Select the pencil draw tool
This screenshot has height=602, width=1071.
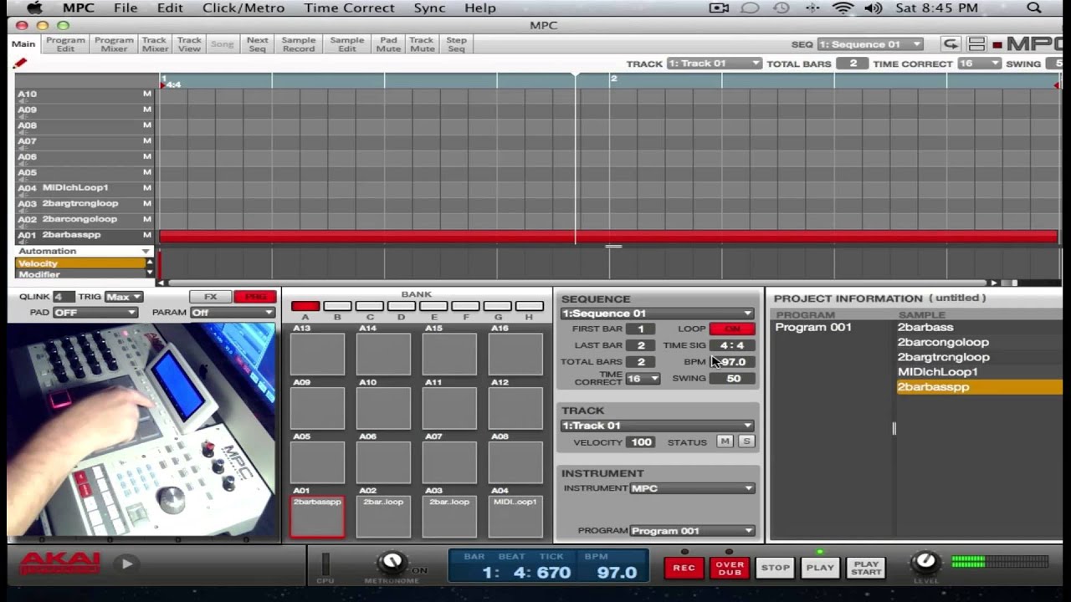[x=20, y=64]
